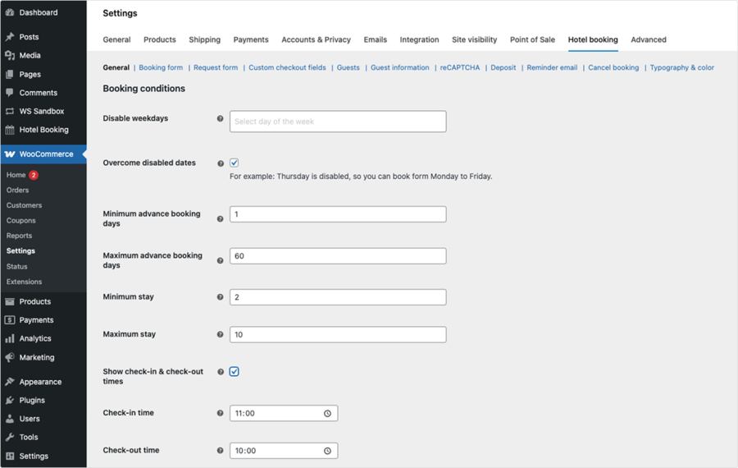Open the Check-in time clock picker

[x=327, y=414]
